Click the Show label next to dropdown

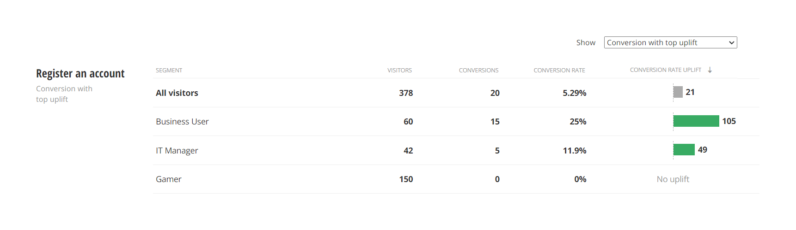click(586, 42)
